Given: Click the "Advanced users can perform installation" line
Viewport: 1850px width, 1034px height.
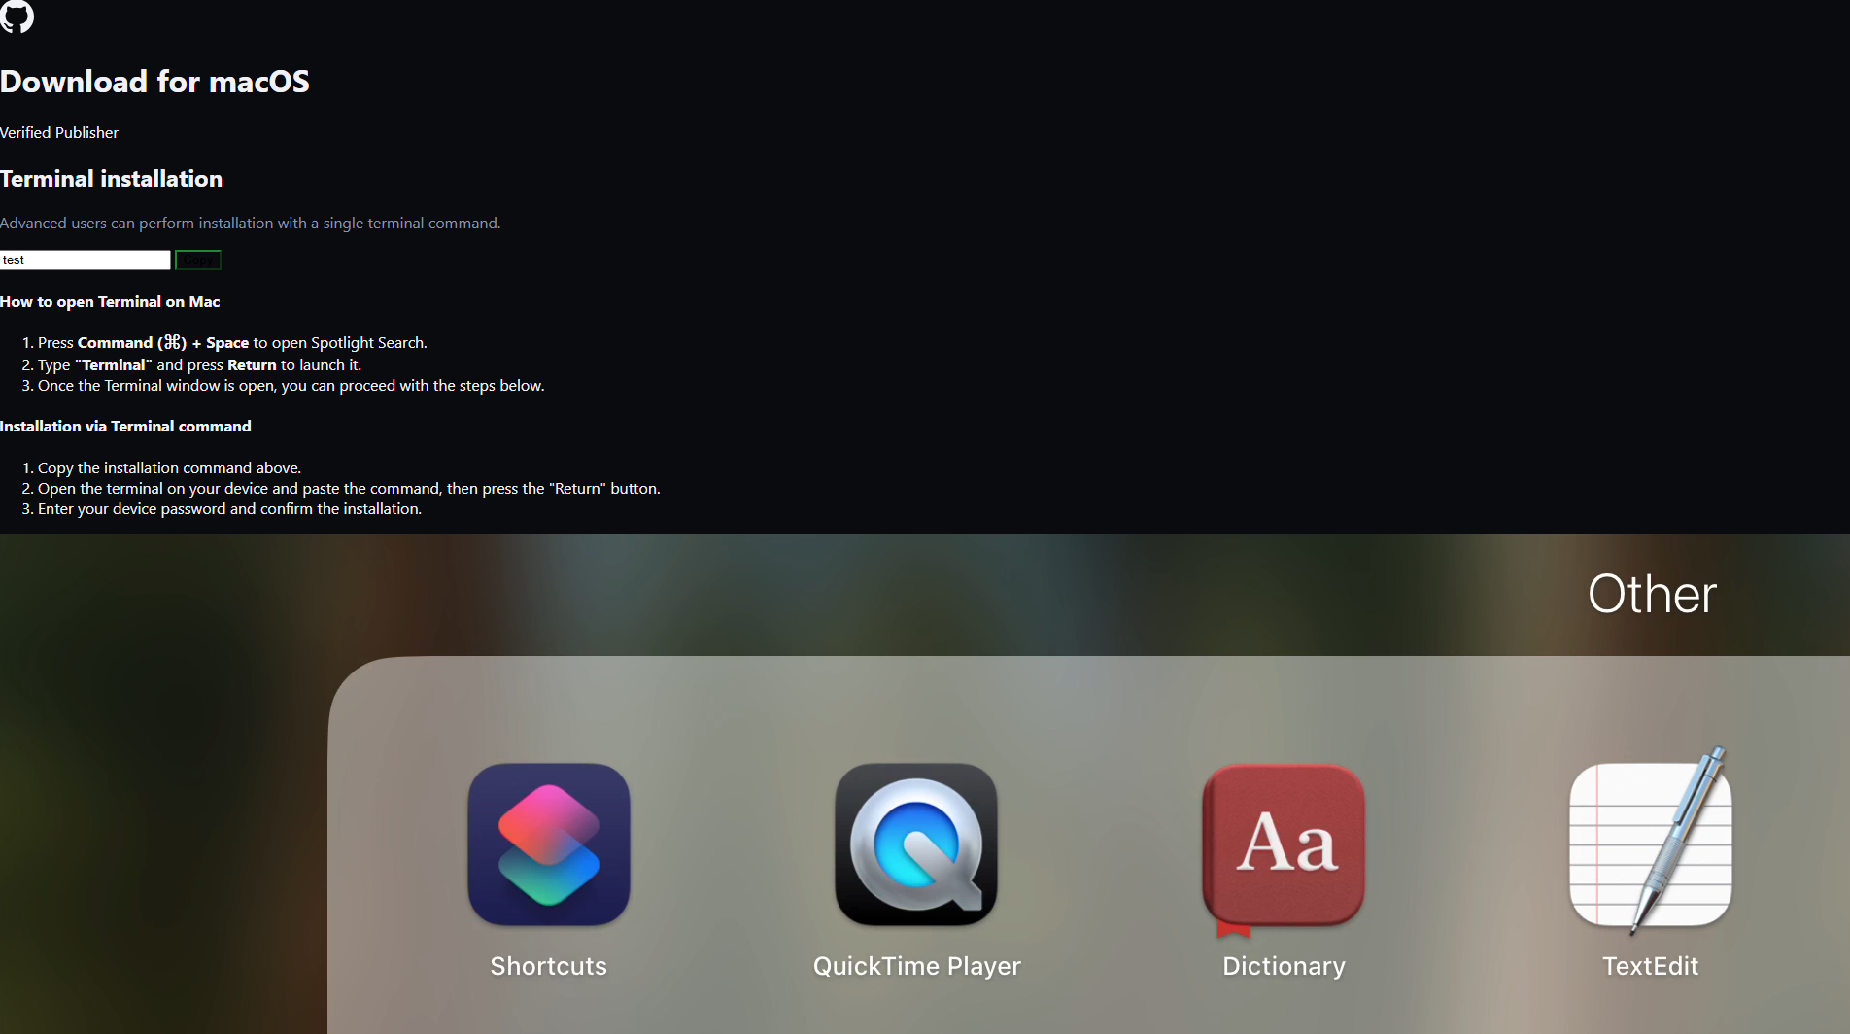Looking at the screenshot, I should click(251, 223).
